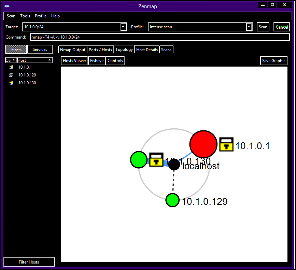Image resolution: width=296 pixels, height=270 pixels.
Task: Switch to the Nmap Output tab
Action: click(73, 50)
